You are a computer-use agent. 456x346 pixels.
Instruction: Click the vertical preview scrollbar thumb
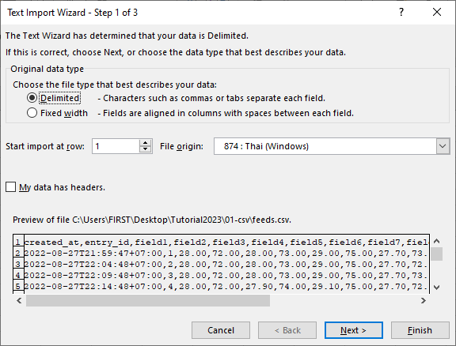point(436,254)
